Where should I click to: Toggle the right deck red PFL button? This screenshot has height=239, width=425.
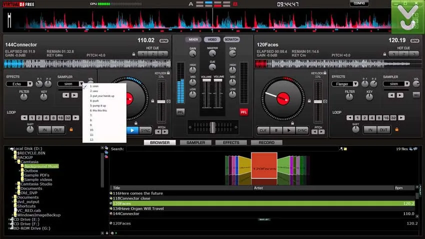click(x=243, y=112)
